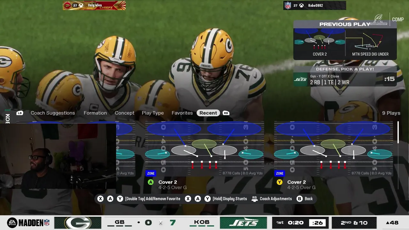The width and height of the screenshot is (409, 230).
Task: Click the A icon for Display Stunts
Action: 198,199
